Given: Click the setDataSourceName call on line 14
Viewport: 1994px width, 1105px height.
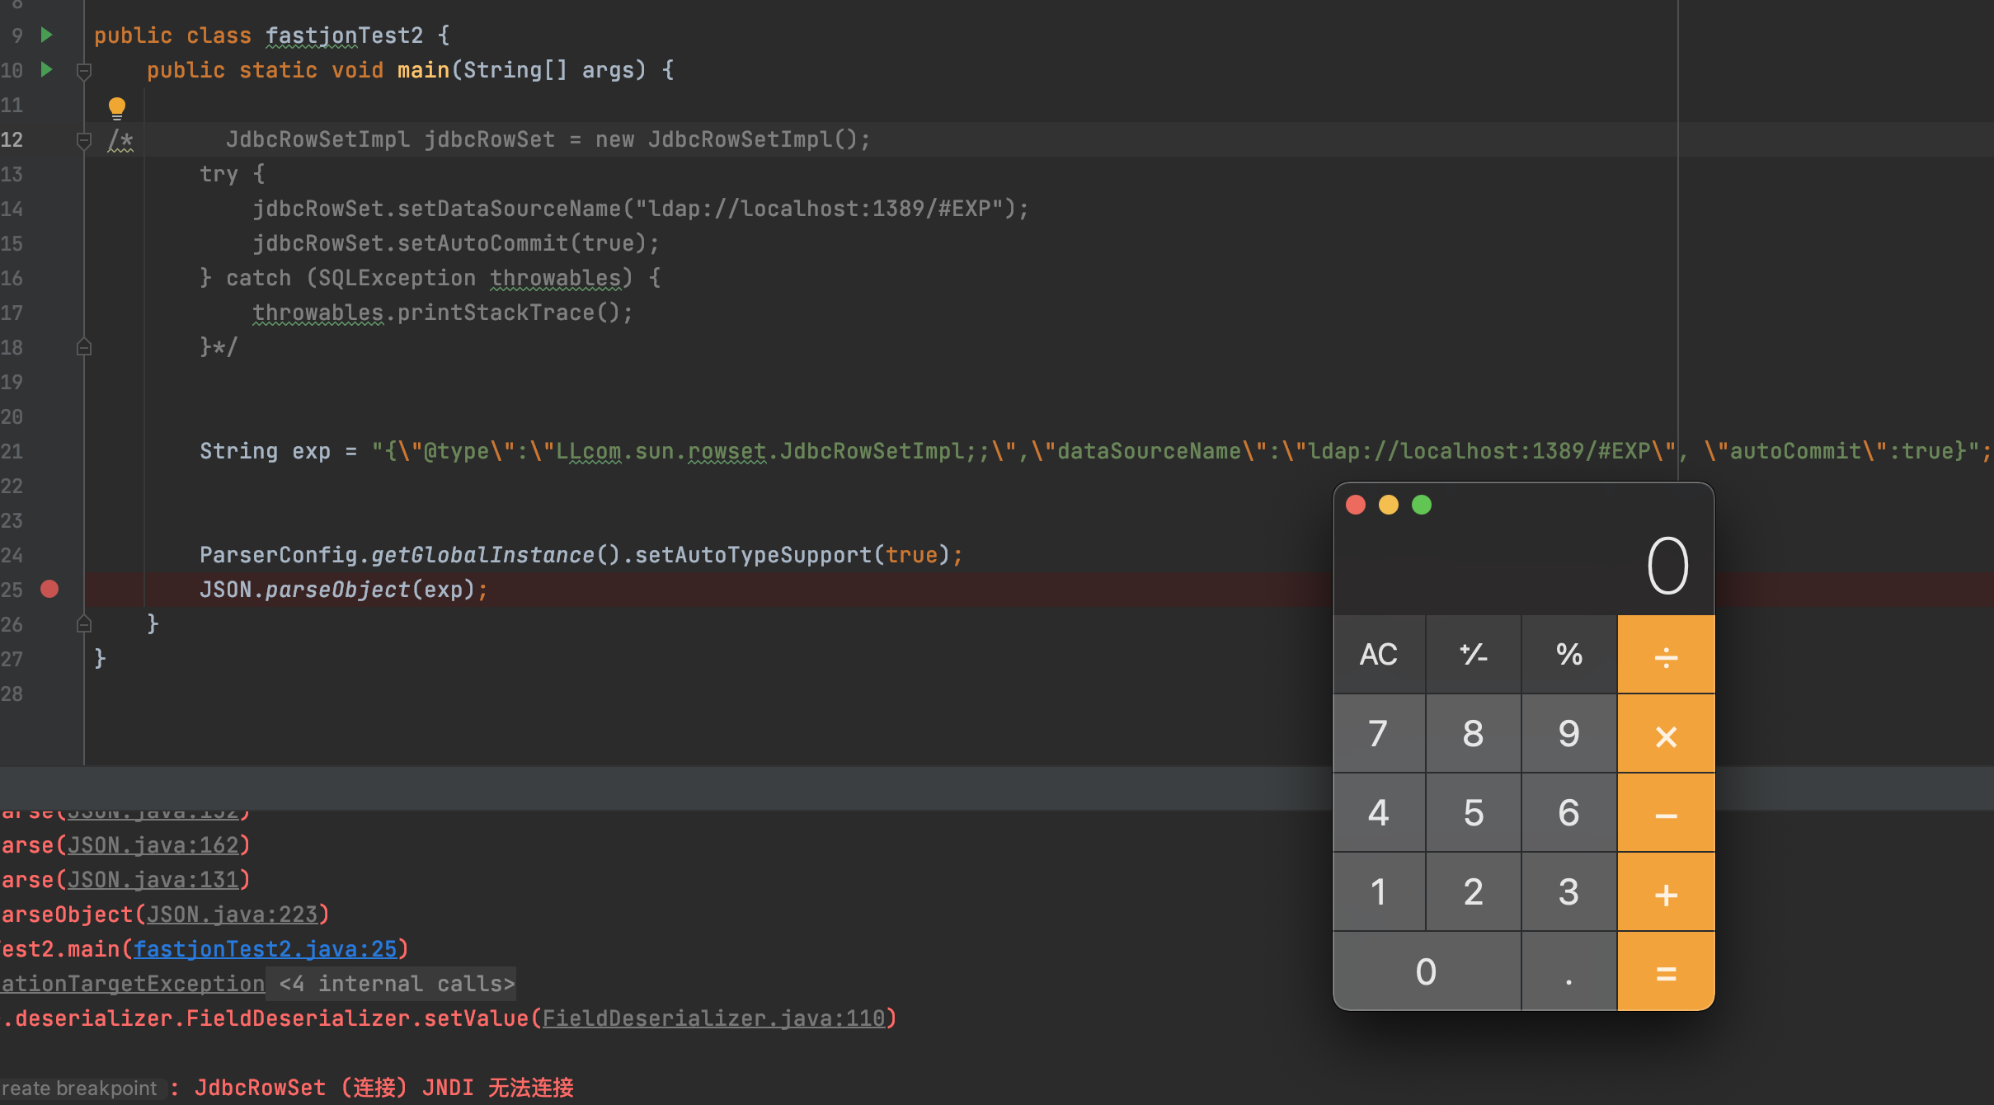Looking at the screenshot, I should [x=509, y=209].
